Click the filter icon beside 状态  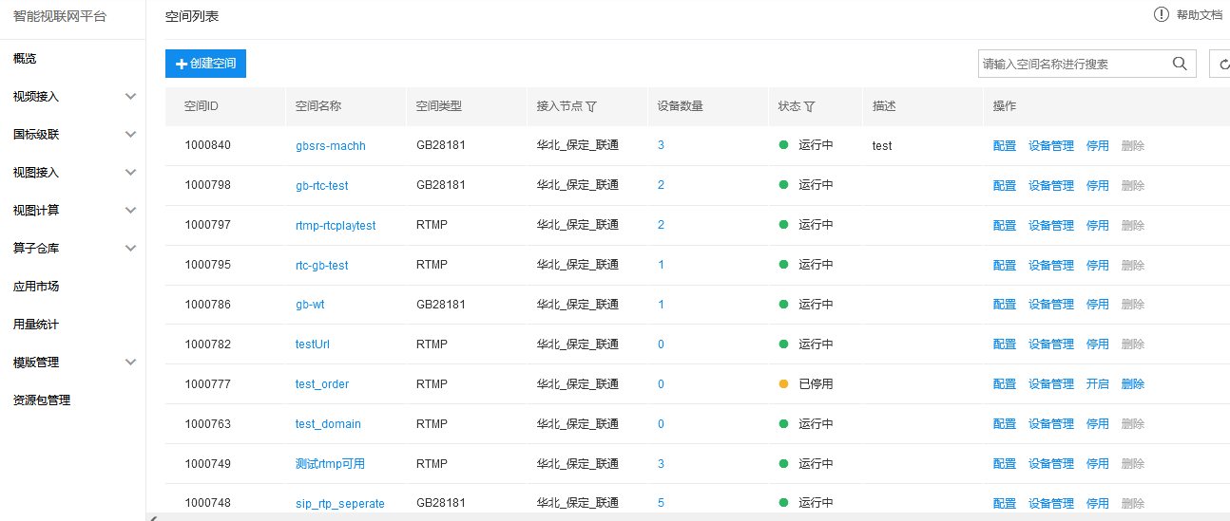click(x=809, y=106)
